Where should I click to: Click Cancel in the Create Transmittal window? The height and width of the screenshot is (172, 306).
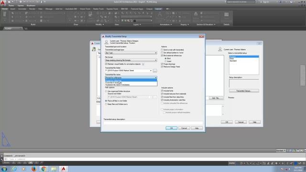240,122
